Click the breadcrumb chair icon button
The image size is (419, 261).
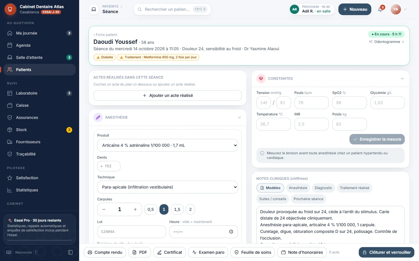(94, 9)
